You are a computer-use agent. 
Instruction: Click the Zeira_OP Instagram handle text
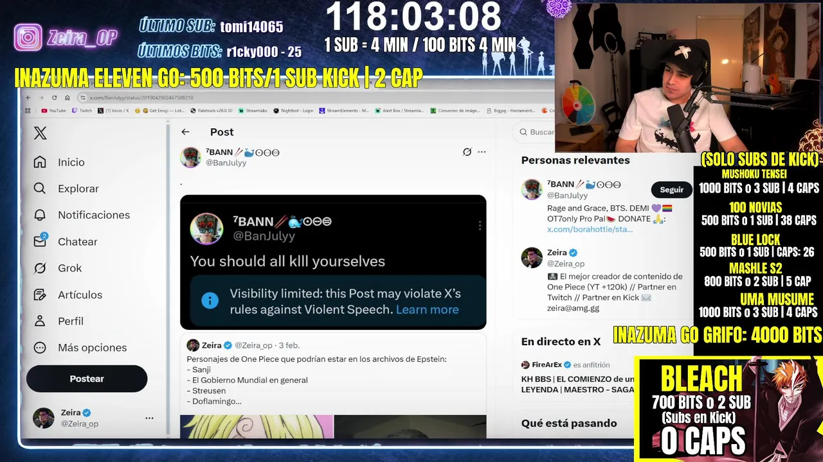tap(82, 38)
